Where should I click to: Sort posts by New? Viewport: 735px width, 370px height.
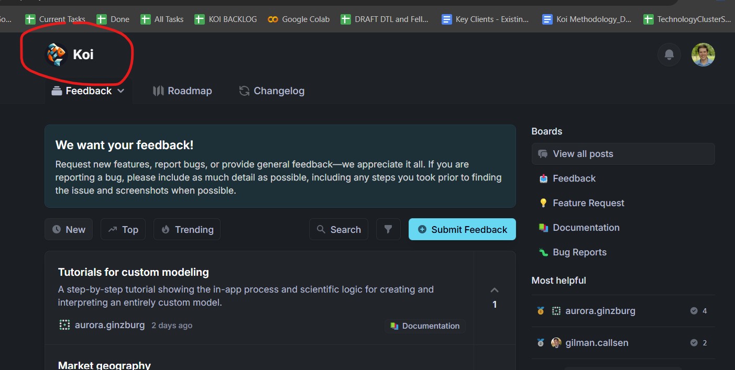(69, 229)
